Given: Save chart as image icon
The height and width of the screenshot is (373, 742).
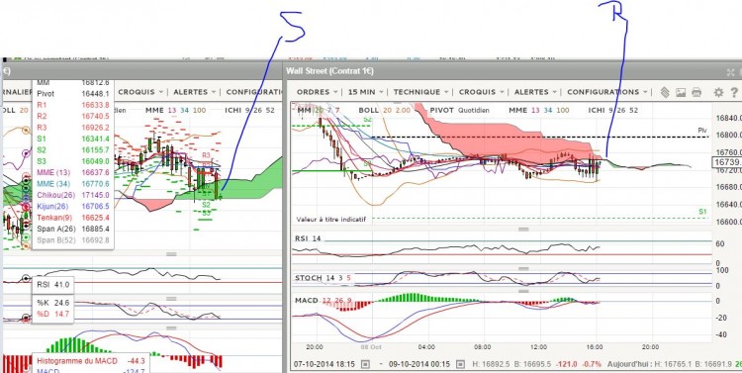Looking at the screenshot, I should [x=681, y=92].
